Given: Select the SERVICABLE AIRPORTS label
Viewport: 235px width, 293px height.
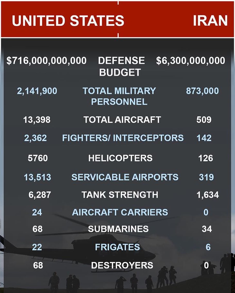Looking at the screenshot, I should [125, 177].
